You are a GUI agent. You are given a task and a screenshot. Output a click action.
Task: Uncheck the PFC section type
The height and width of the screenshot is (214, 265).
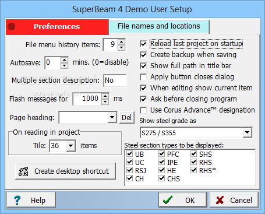coord(161,154)
